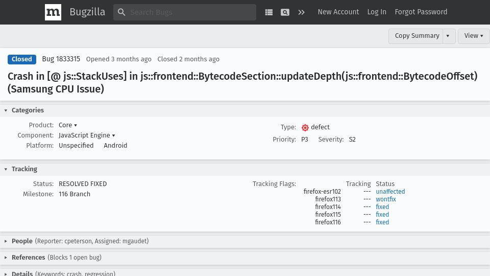Click the 'P3' priority value

coord(305,139)
